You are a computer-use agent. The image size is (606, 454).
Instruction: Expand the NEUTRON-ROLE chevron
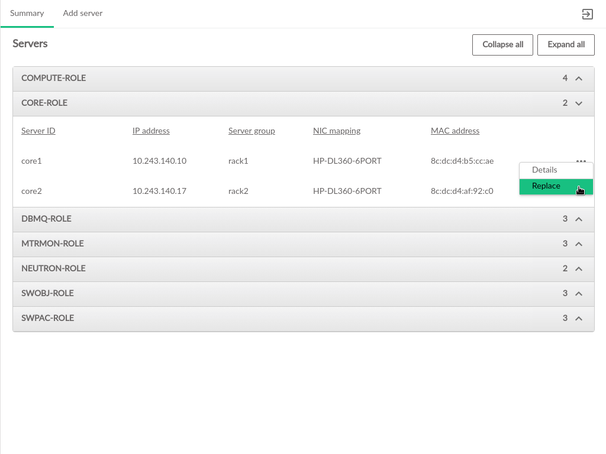[x=579, y=269]
